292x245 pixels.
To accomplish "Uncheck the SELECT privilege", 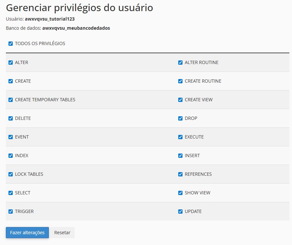I will point(11,193).
